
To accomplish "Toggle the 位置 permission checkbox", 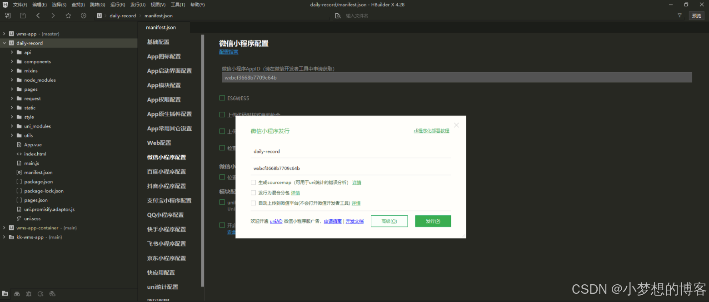I will (x=222, y=177).
